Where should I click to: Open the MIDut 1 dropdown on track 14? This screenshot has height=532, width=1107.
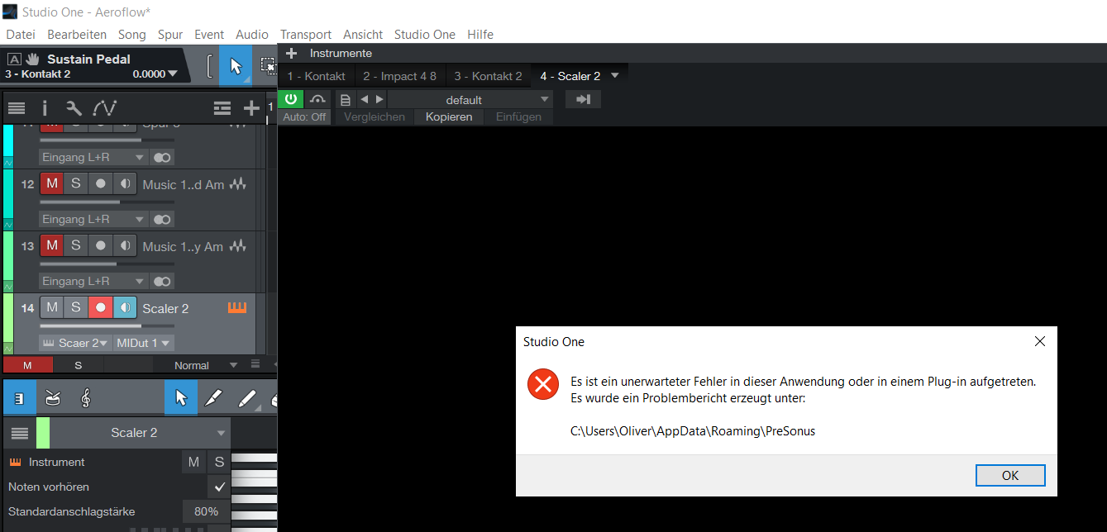144,343
